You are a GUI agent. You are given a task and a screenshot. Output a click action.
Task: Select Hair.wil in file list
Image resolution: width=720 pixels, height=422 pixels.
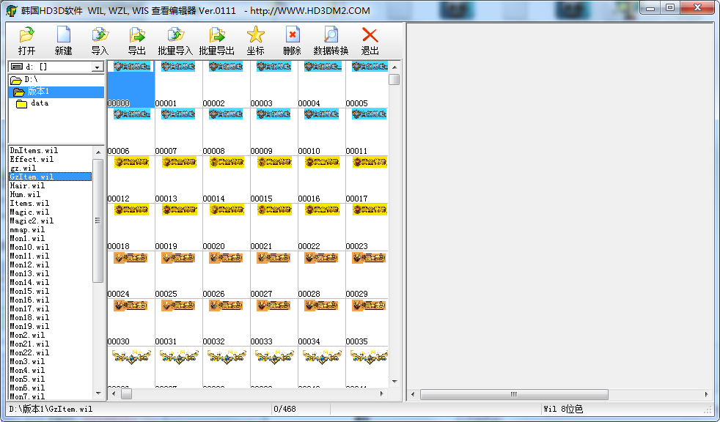pyautogui.click(x=51, y=186)
